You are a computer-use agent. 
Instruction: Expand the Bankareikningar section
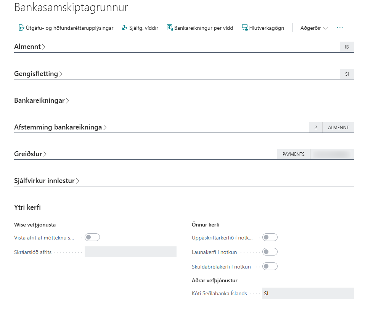[x=42, y=101]
